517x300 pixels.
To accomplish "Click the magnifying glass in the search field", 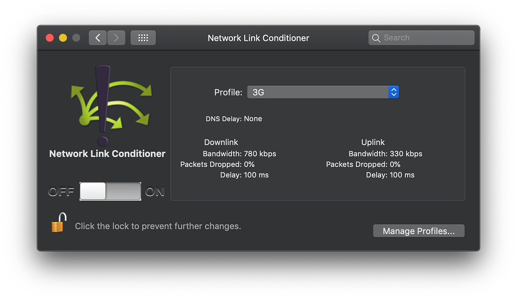I will click(x=376, y=37).
